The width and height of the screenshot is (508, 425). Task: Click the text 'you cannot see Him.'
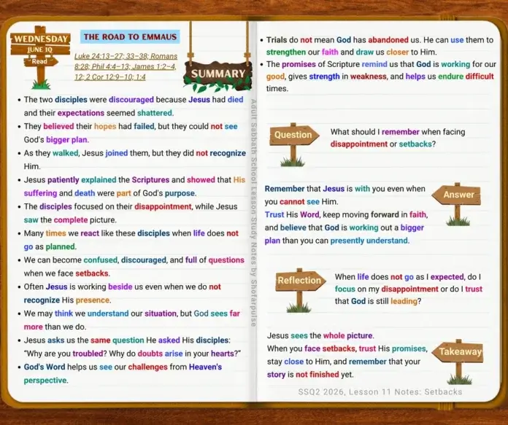tap(301, 202)
